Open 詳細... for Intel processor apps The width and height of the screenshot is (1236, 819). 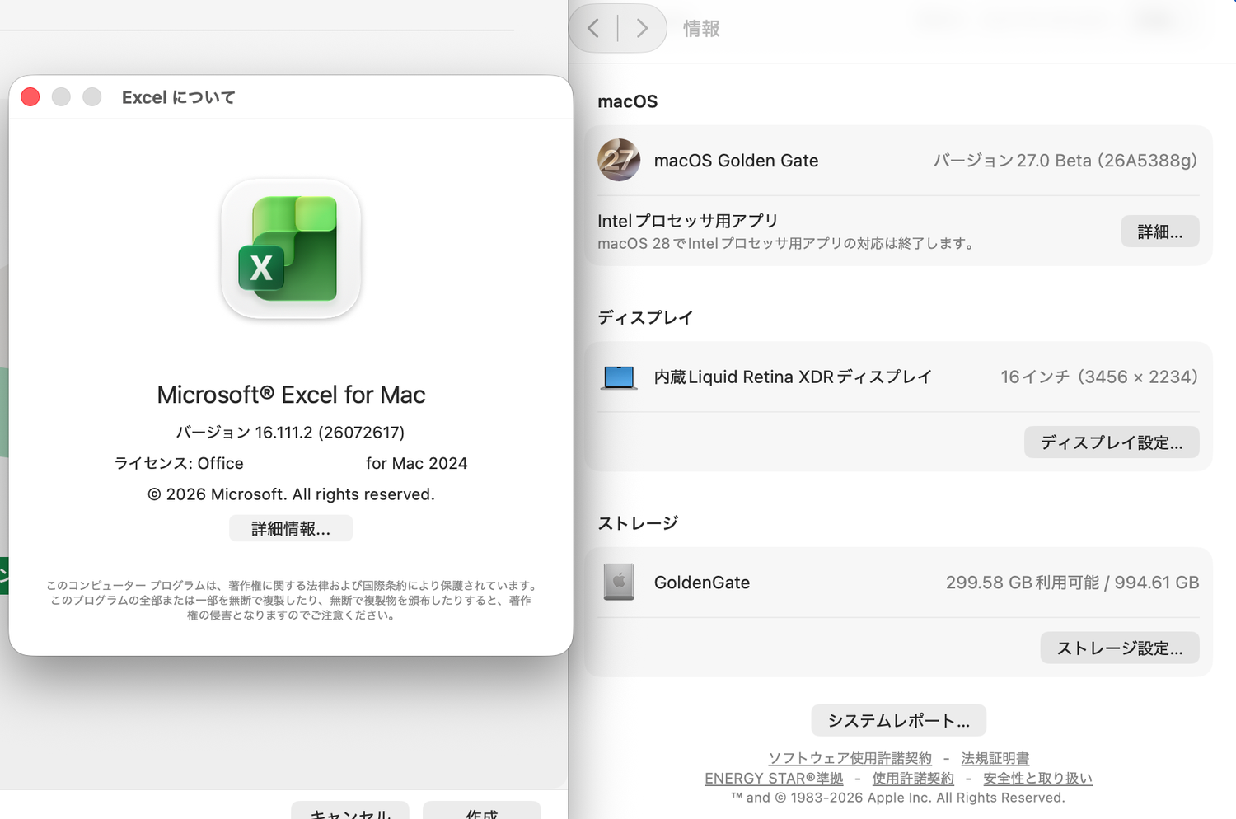1160,232
